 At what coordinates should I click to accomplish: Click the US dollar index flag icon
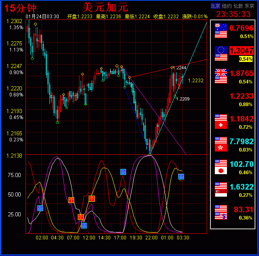[221, 212]
